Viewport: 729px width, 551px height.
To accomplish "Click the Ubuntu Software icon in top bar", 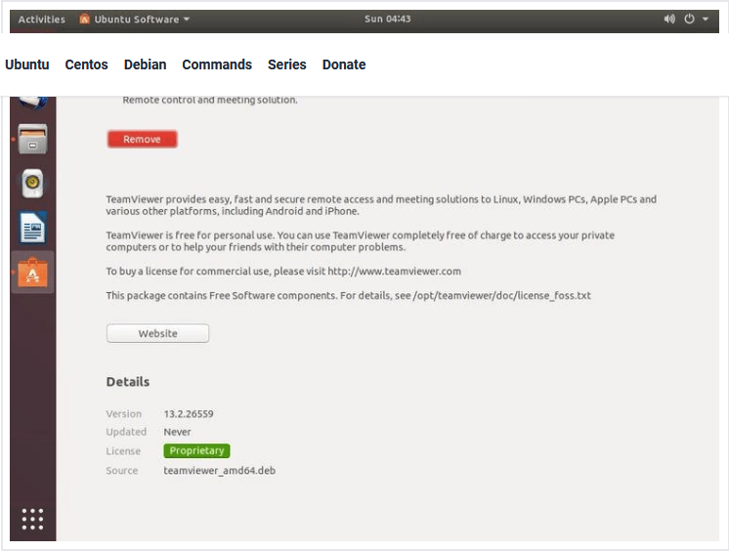I will pos(84,20).
